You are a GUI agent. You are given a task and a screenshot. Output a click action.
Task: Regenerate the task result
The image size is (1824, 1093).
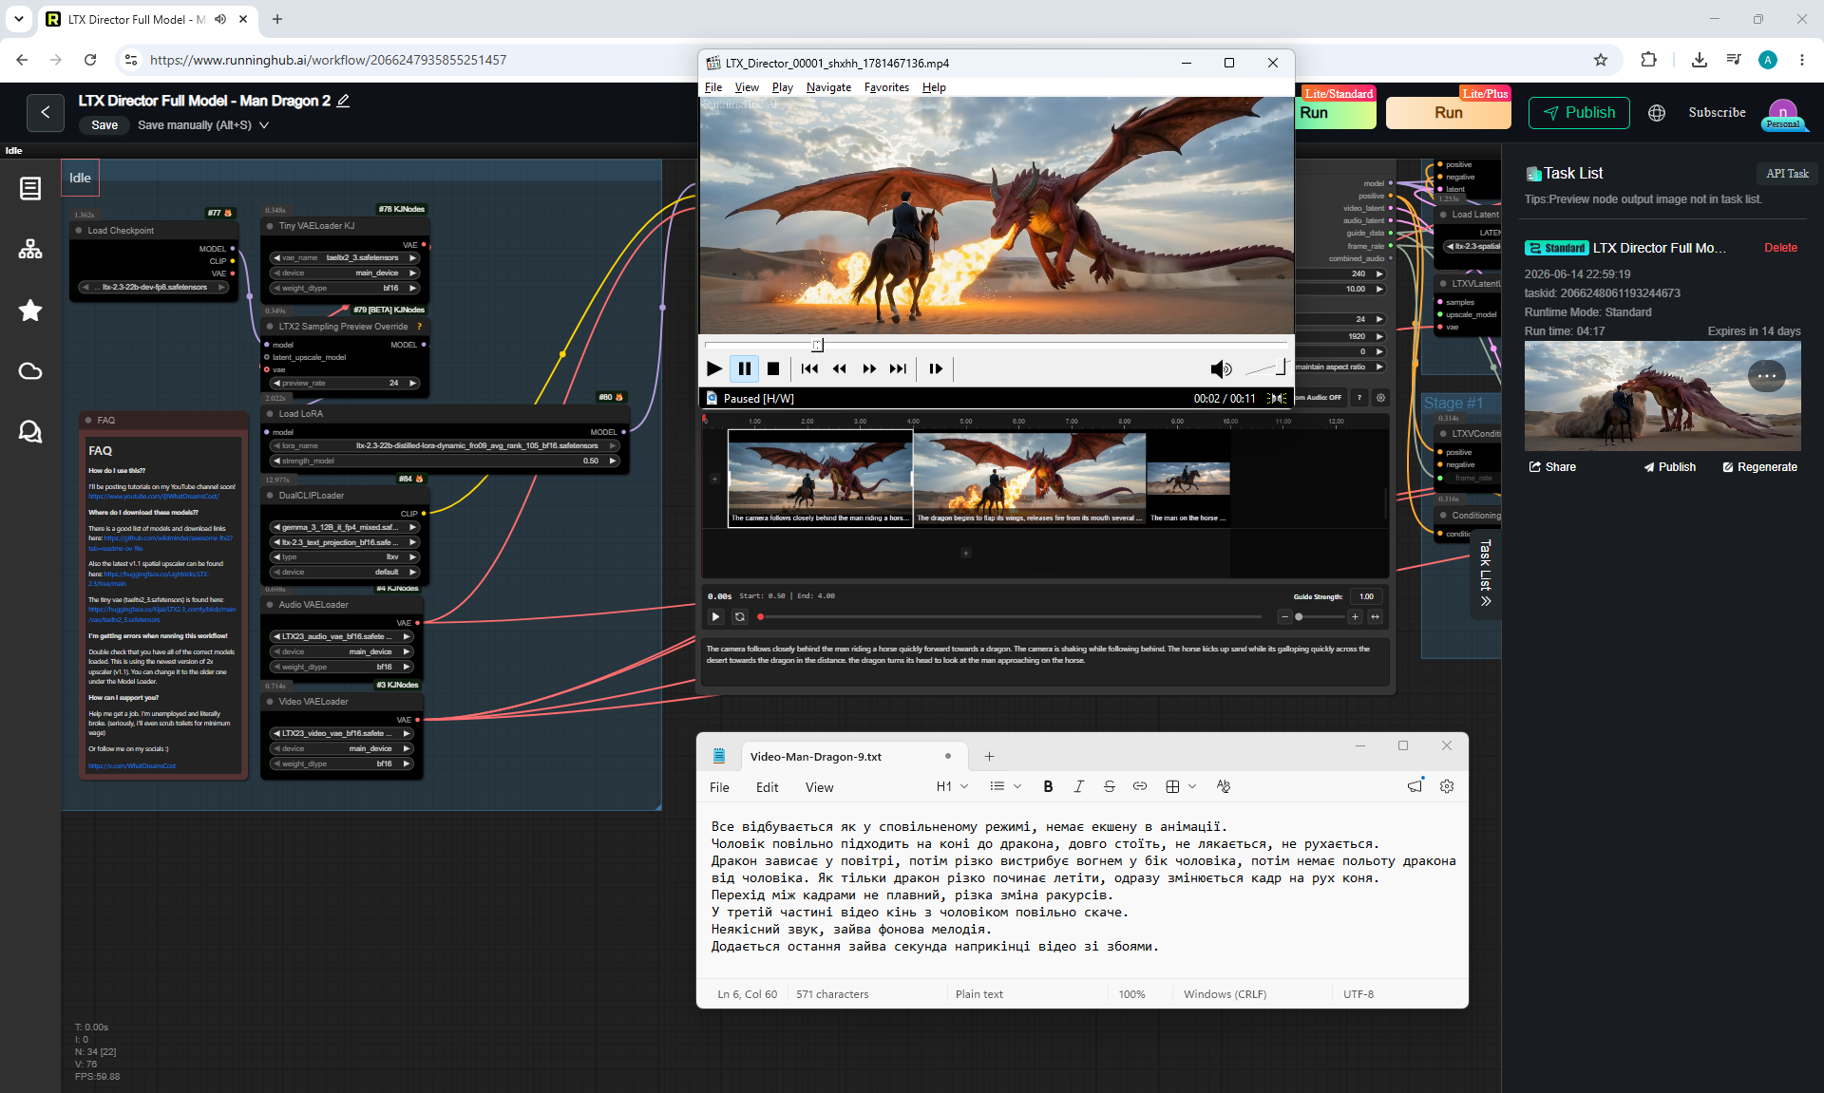tap(1759, 467)
